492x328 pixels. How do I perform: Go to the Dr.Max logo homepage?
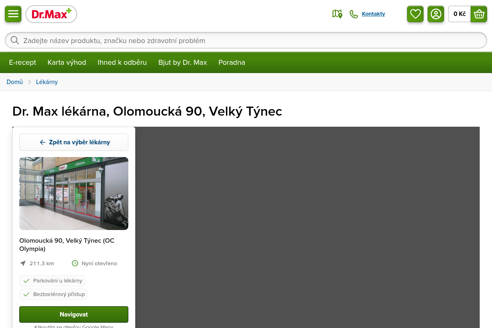click(x=51, y=14)
